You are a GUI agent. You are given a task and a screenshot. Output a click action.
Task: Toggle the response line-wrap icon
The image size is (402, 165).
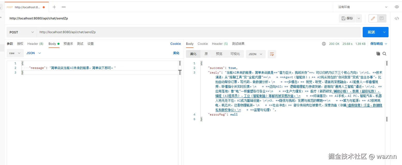point(272,54)
